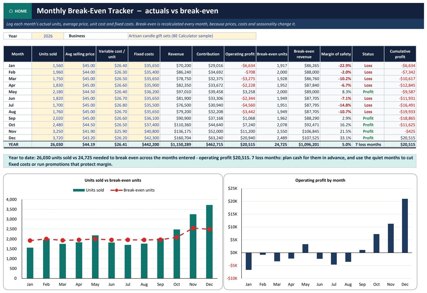
Task: Click Nov break-even revenue $106,845
Action: click(x=304, y=131)
